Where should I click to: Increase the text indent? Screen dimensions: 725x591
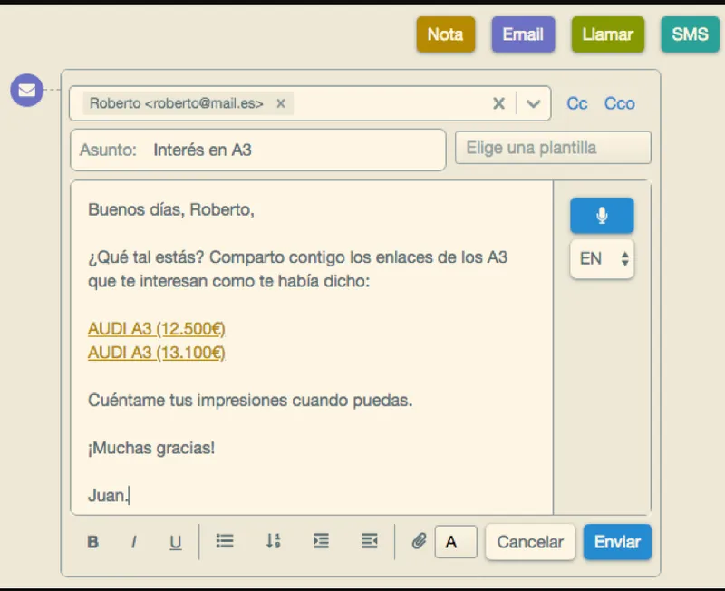coord(322,540)
